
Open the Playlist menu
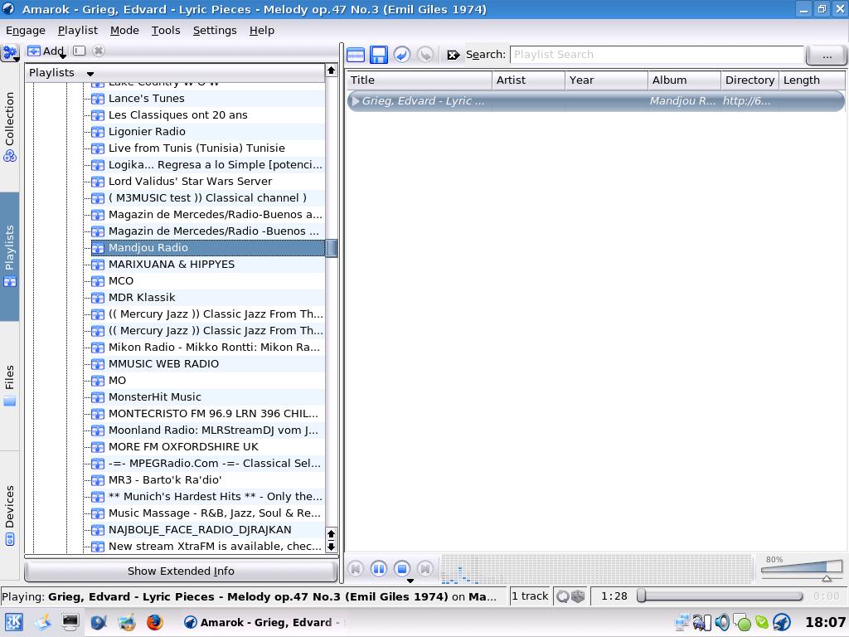tap(78, 31)
